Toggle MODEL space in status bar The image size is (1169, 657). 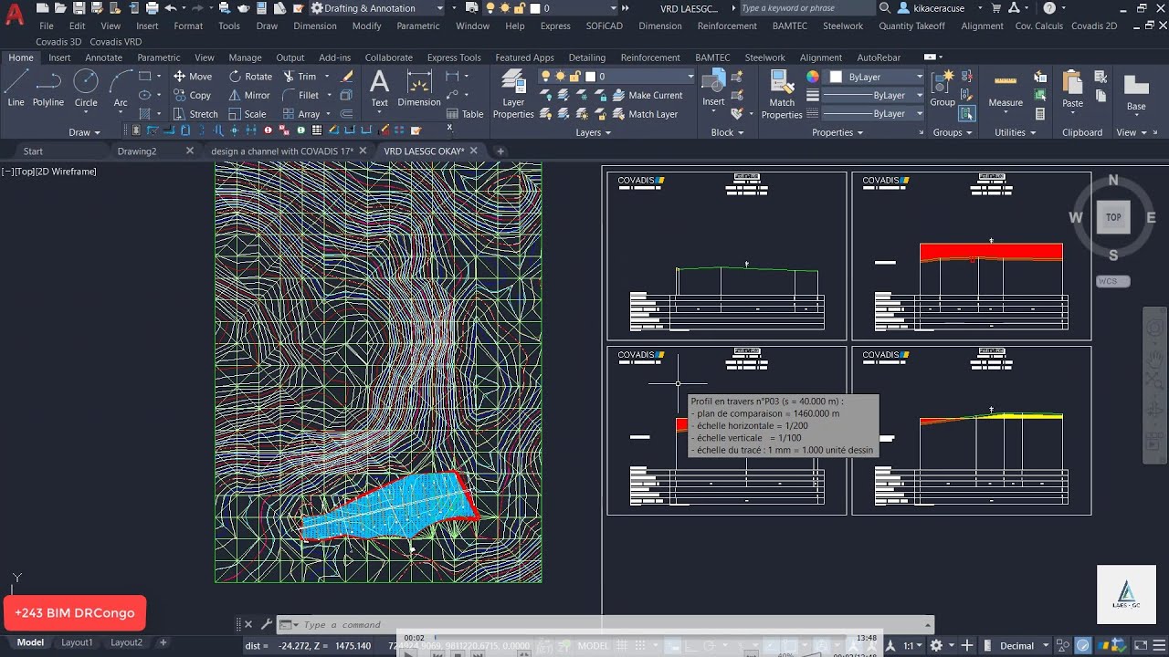(594, 646)
